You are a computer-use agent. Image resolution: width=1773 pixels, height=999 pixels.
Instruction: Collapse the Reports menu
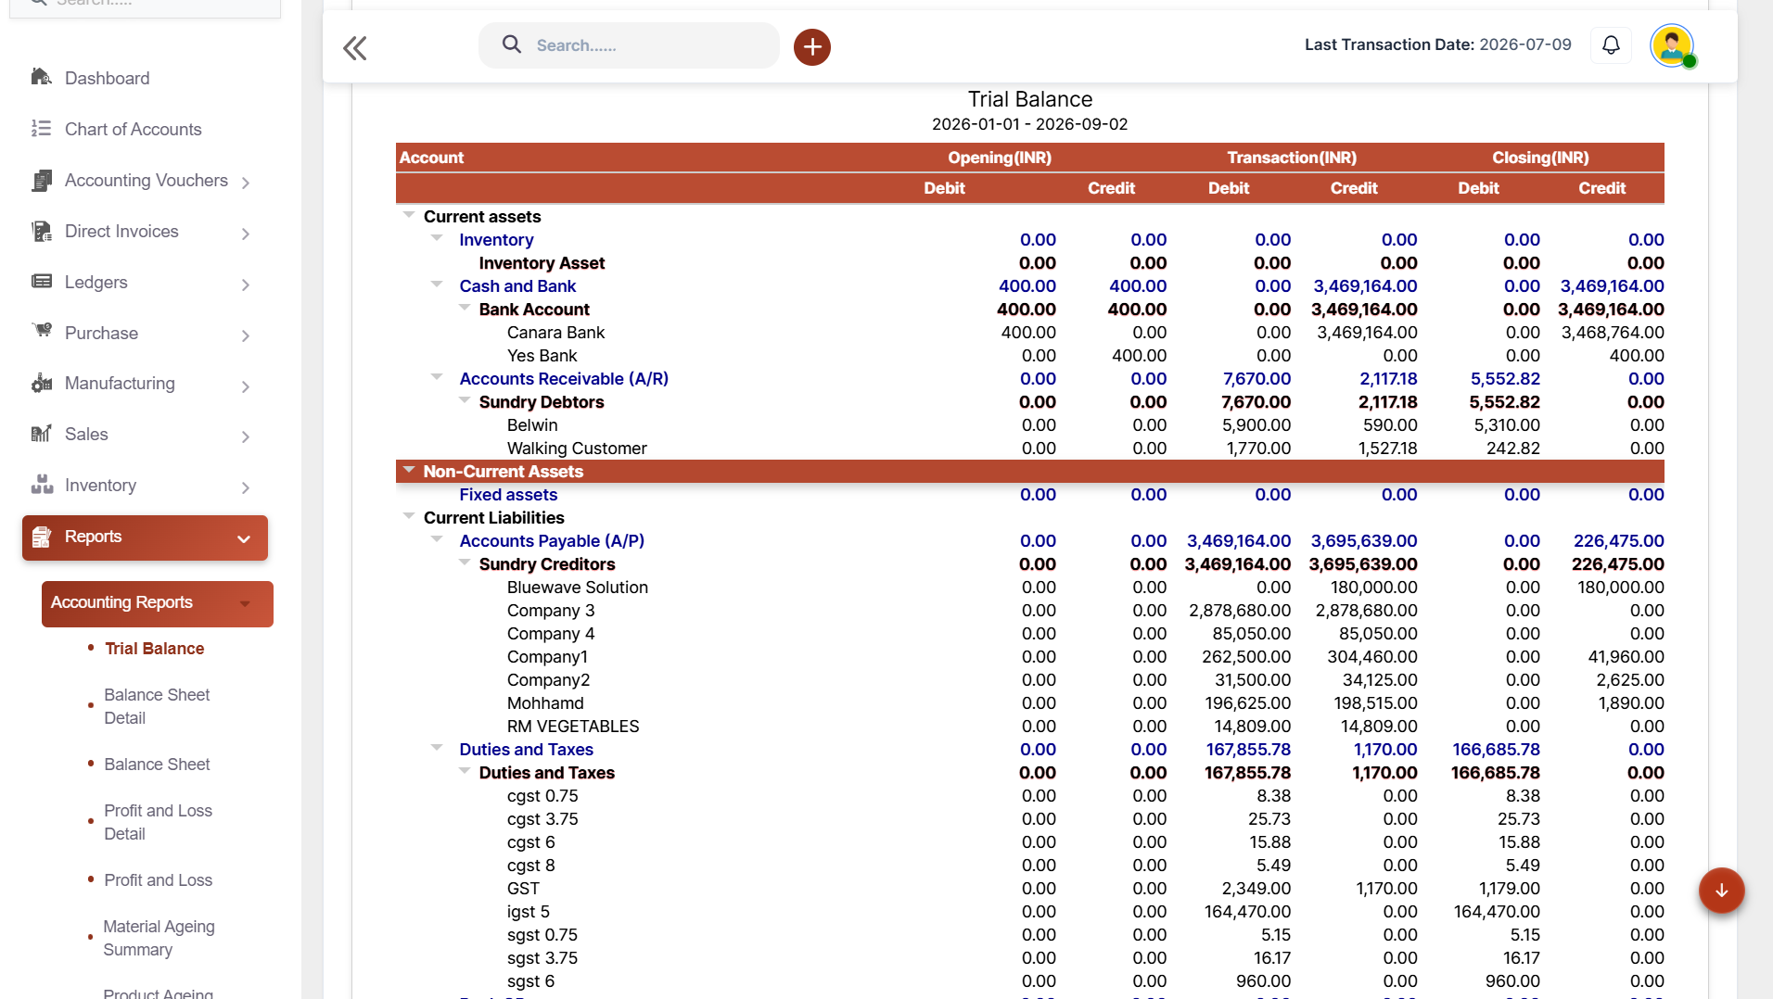coord(244,538)
